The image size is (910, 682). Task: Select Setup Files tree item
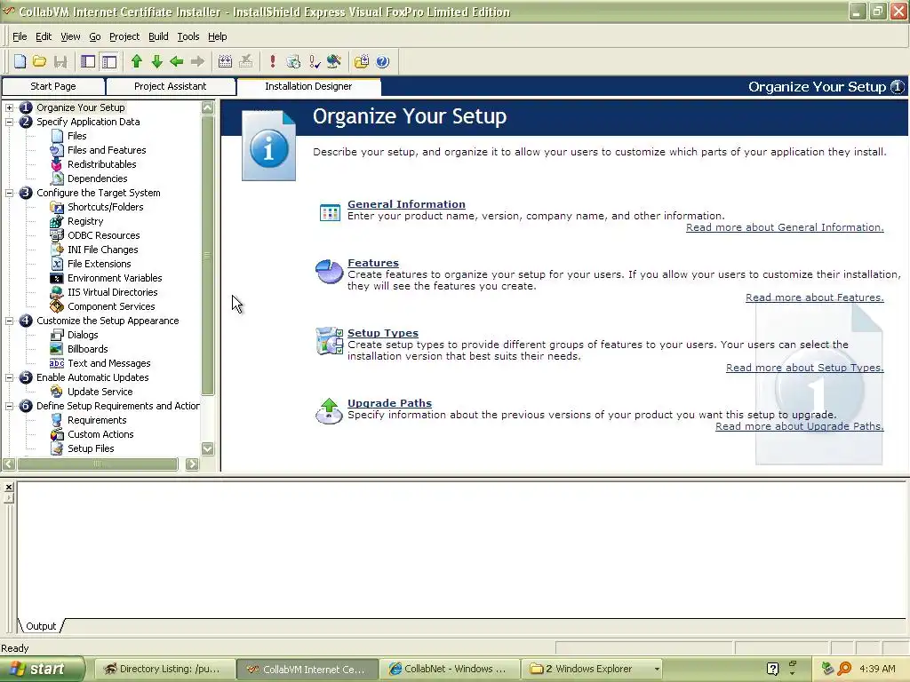(x=91, y=448)
